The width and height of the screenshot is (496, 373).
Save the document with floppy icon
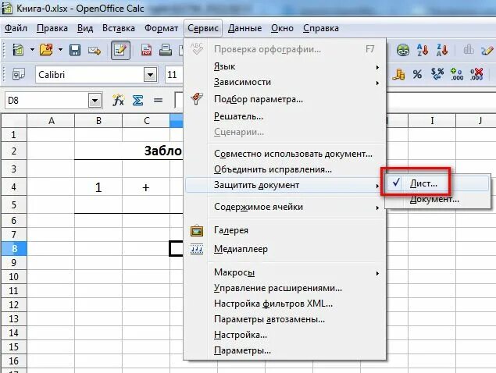point(75,50)
